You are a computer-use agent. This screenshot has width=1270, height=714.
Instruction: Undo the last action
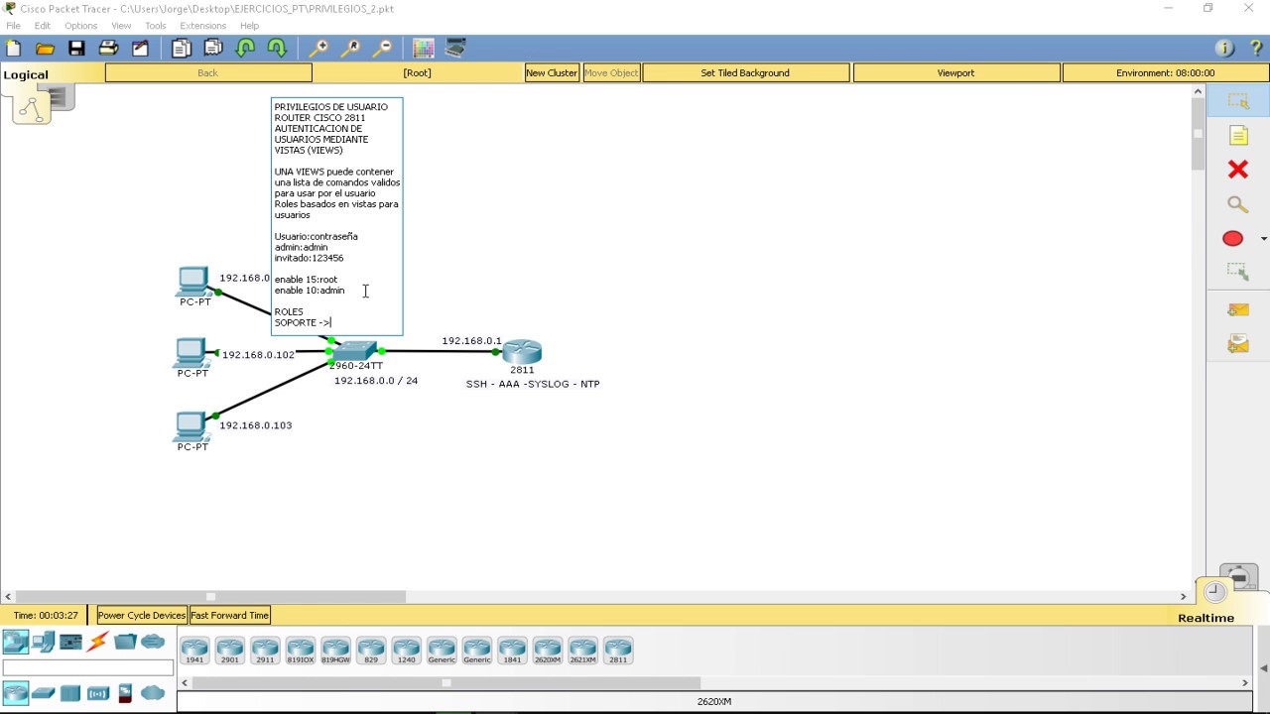click(x=246, y=48)
